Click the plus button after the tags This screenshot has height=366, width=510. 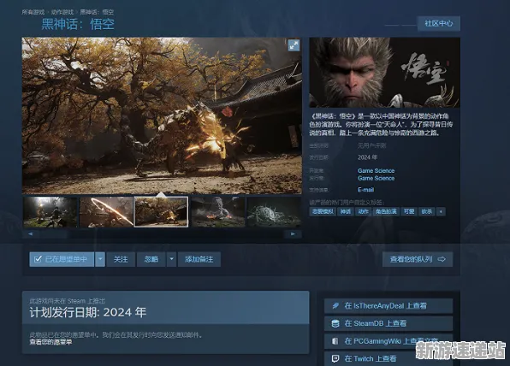pyautogui.click(x=441, y=211)
